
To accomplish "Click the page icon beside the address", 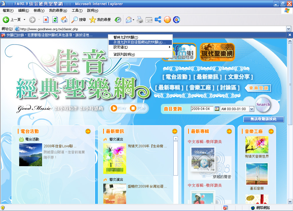I will [x=17, y=29].
